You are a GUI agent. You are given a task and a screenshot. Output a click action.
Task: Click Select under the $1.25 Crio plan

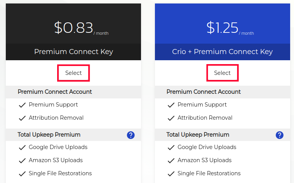222,73
